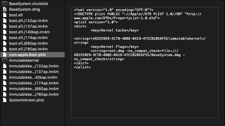225x126 pixels.
Task: Click the SystemVersion.plist file icon
Action: [5, 100]
